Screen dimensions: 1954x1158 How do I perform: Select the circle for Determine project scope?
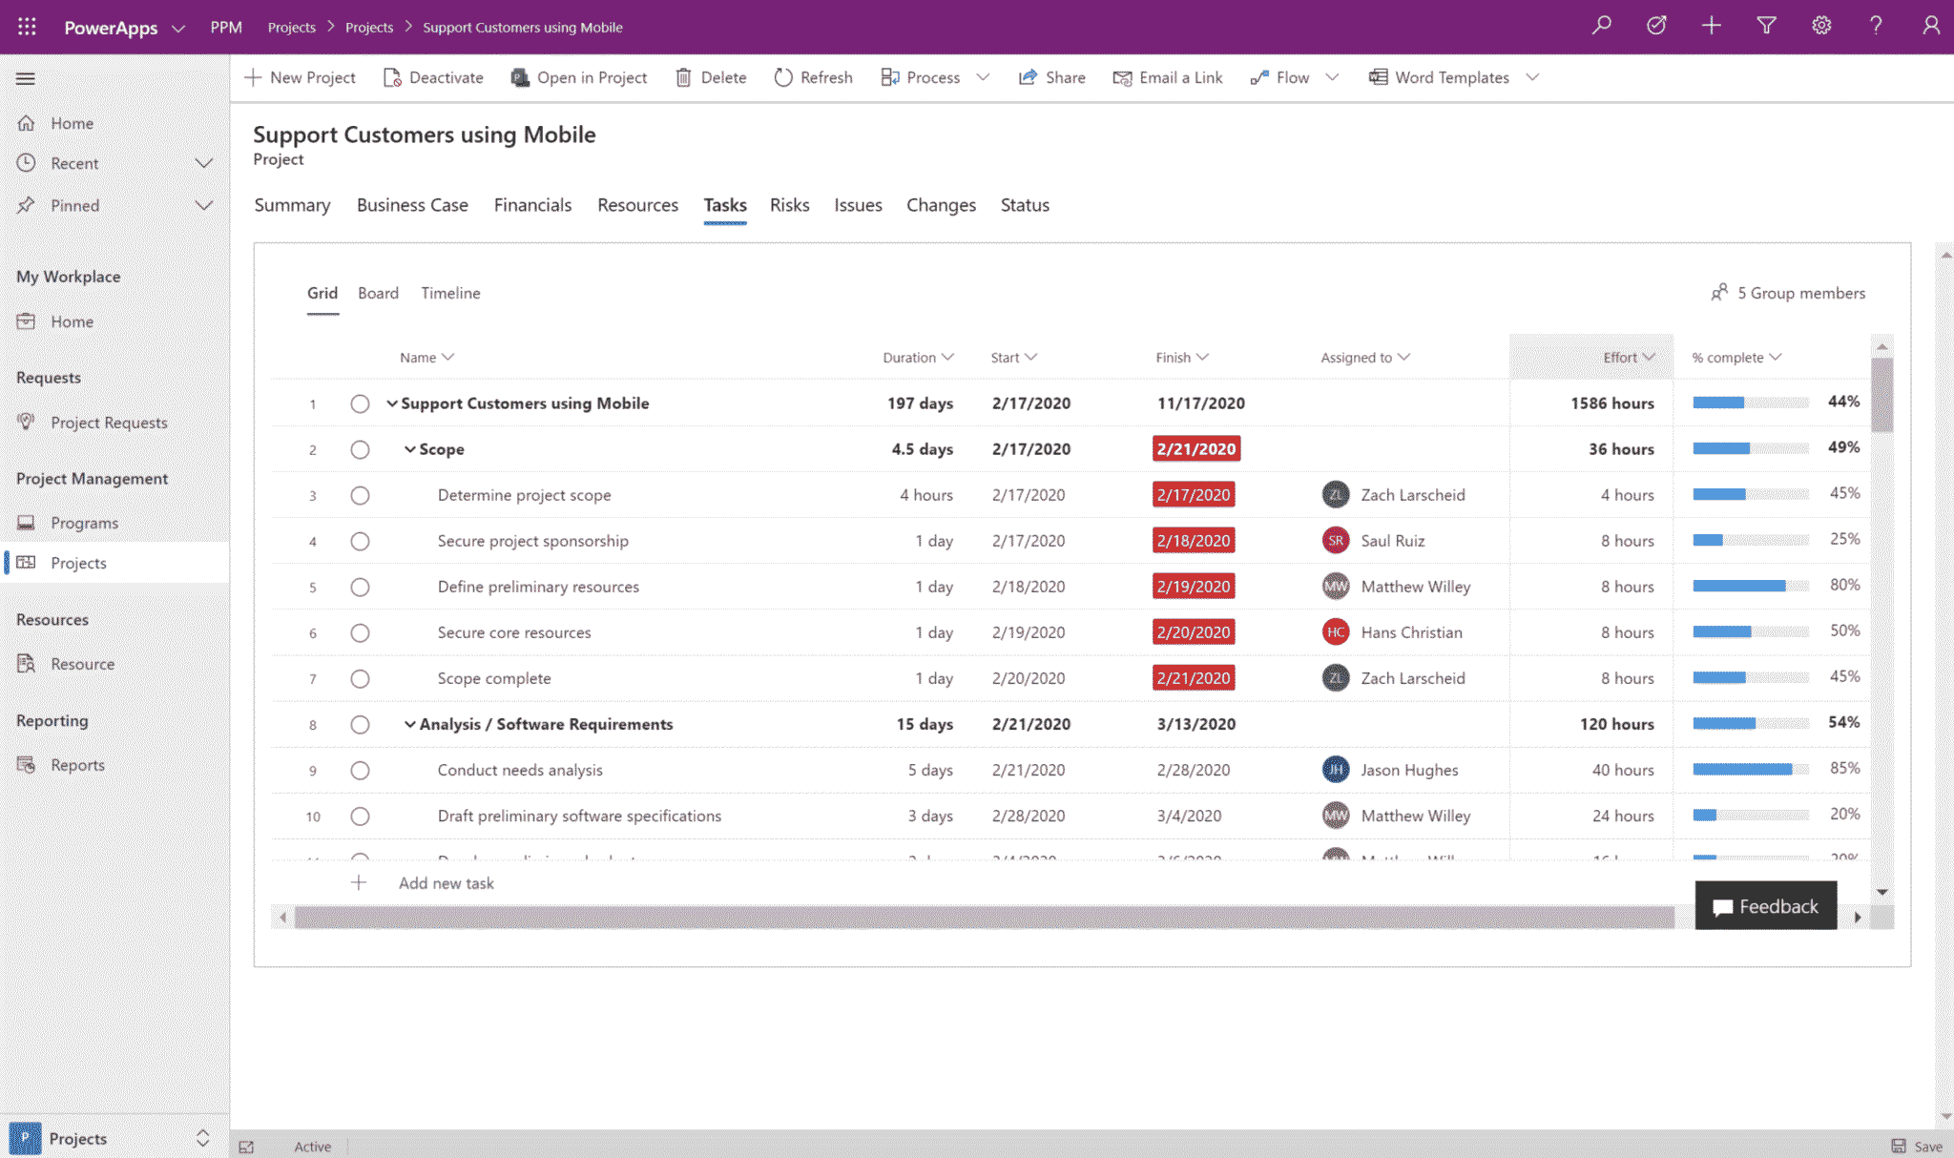click(360, 495)
